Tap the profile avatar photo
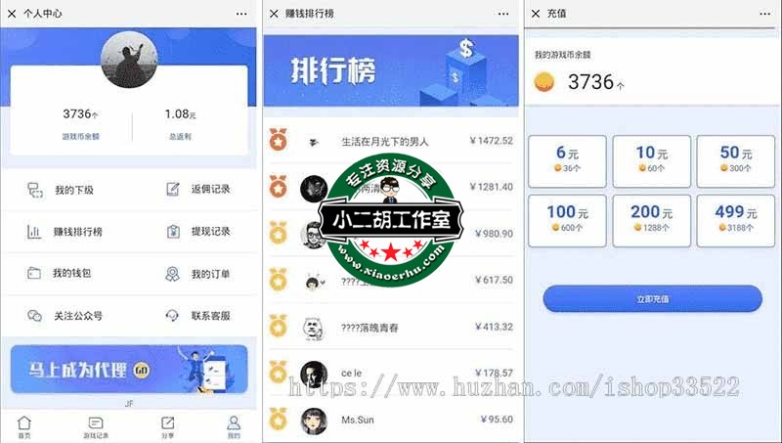 click(129, 60)
